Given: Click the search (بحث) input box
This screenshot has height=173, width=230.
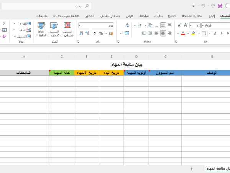Looking at the screenshot, I should coord(46,6).
